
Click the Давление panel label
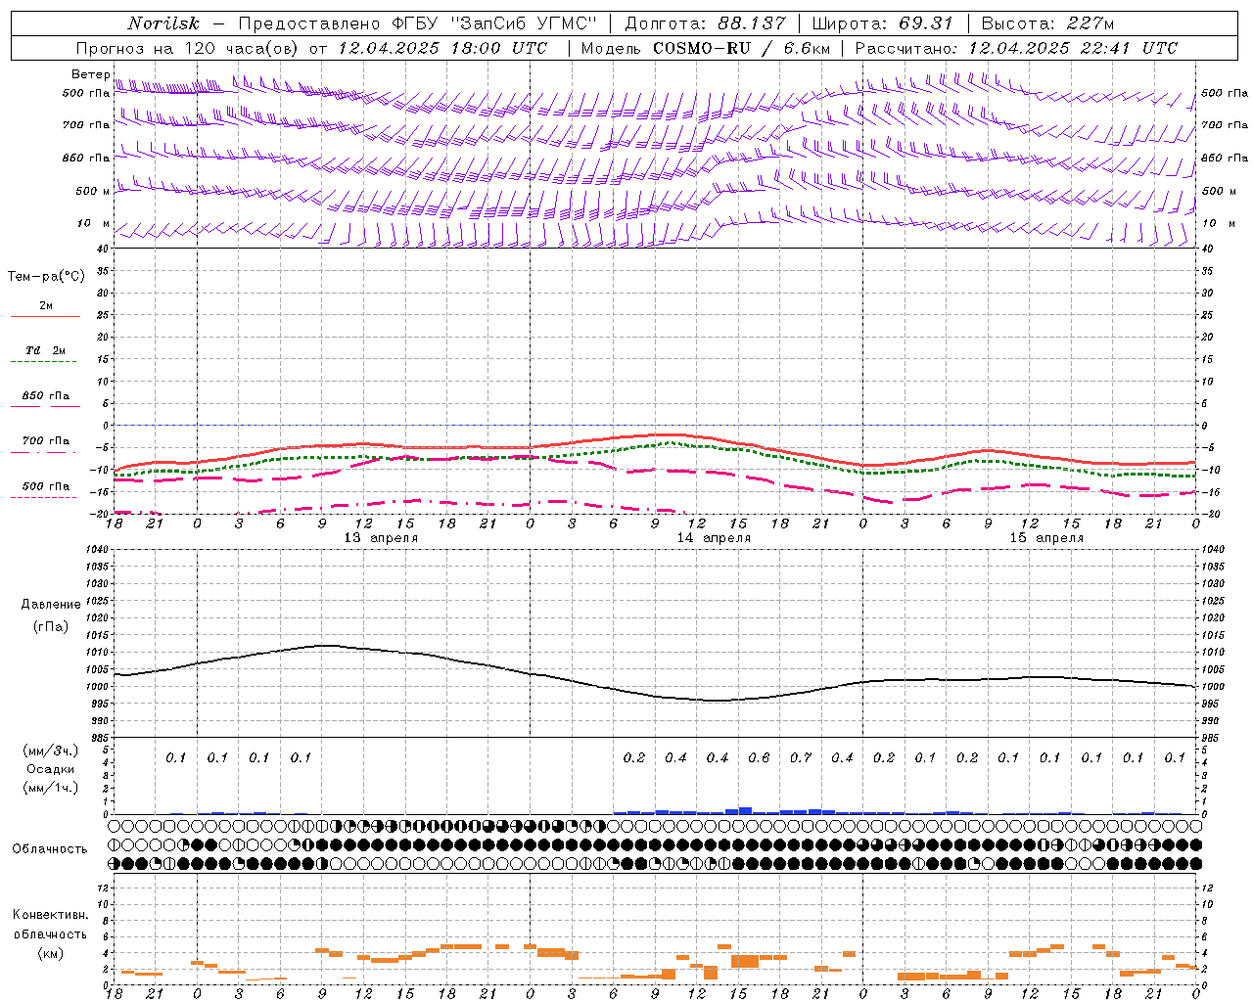coord(51,605)
